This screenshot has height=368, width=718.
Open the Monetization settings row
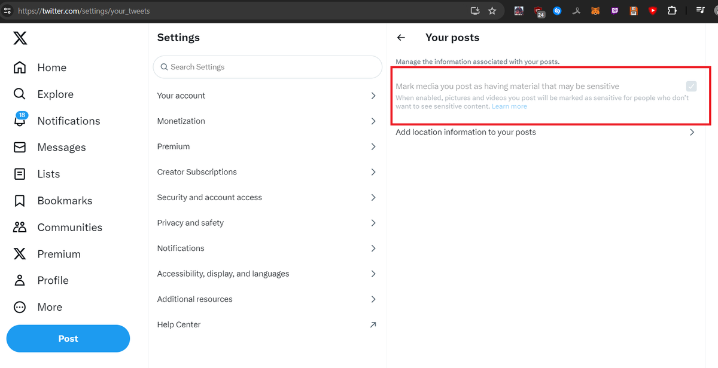click(267, 121)
